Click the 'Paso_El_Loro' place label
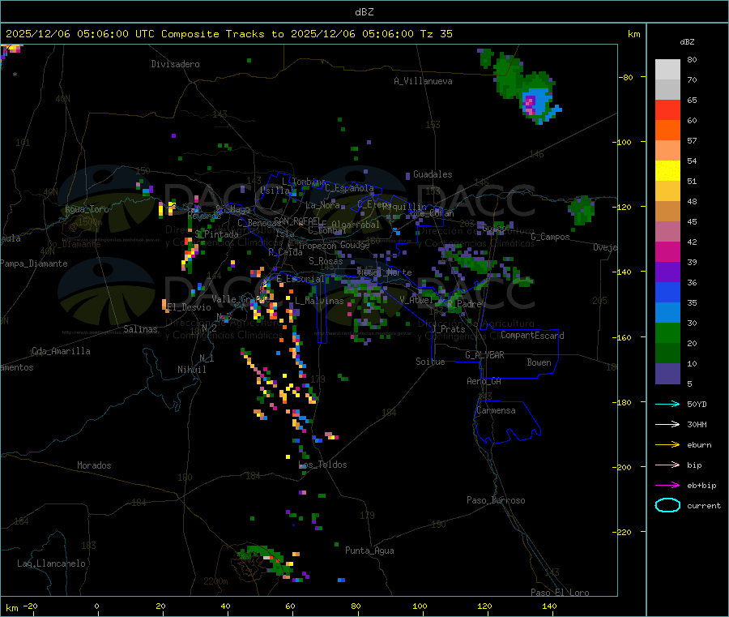This screenshot has height=617, width=729. (560, 593)
